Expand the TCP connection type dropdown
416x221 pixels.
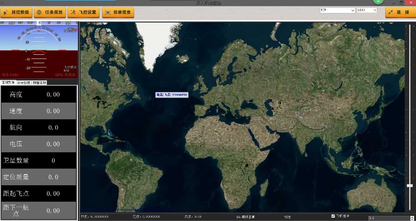point(337,10)
